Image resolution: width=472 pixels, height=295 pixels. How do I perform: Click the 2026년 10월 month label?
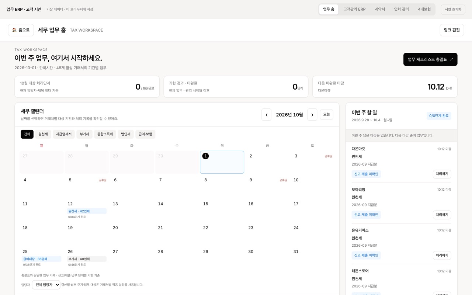point(289,115)
